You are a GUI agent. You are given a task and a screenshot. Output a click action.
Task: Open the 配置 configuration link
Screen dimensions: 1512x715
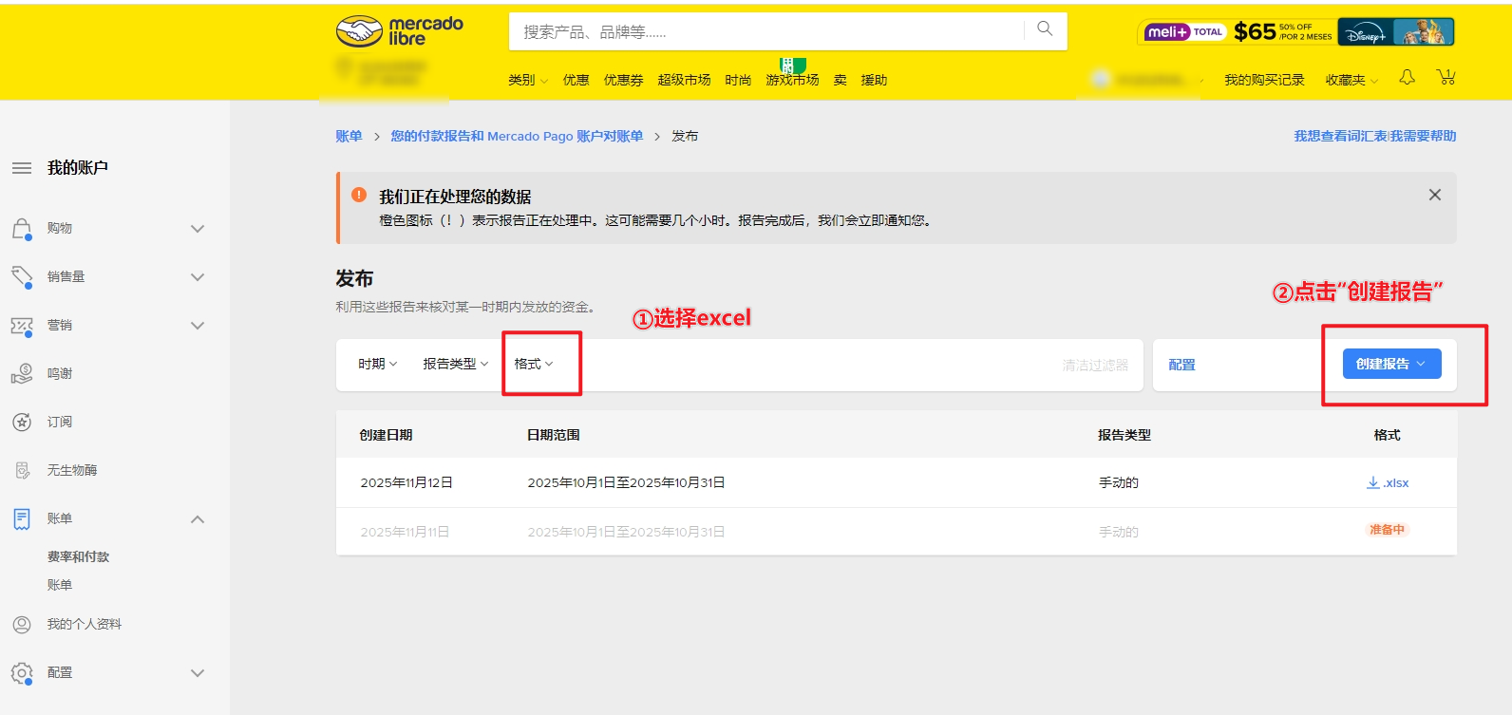pyautogui.click(x=1181, y=366)
